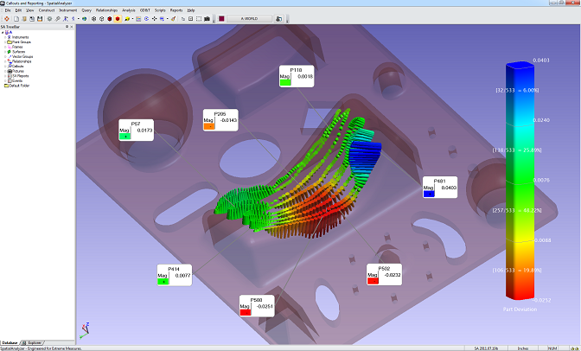Open dropdown arrow beside yellow shape icon
This screenshot has height=351, width=581.
(x=132, y=18)
